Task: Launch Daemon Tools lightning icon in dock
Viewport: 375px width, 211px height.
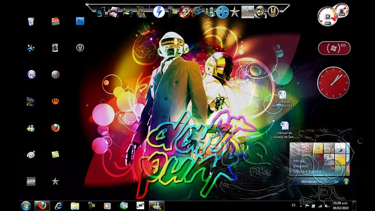Action: [159, 12]
